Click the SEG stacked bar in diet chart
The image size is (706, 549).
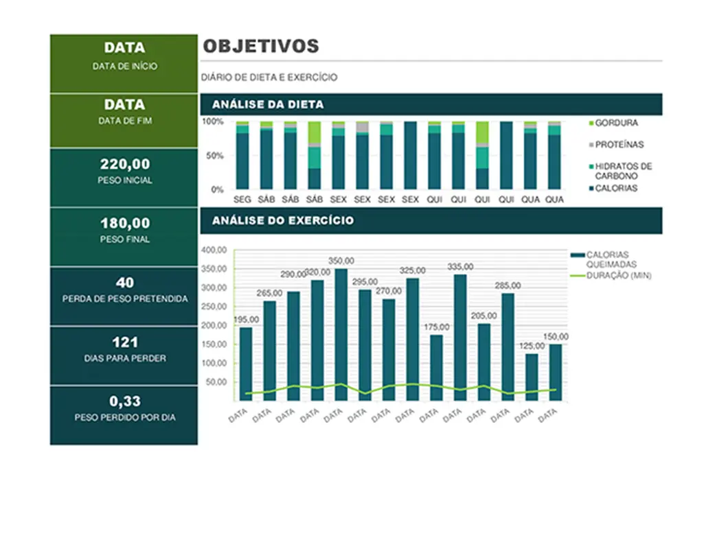pos(242,158)
